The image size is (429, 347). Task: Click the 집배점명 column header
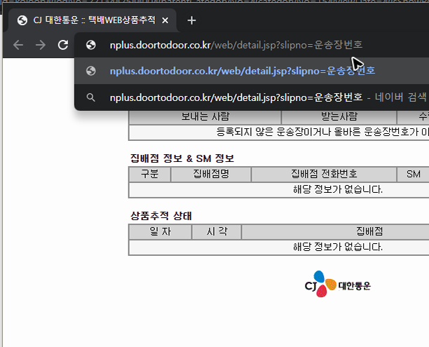coord(211,174)
